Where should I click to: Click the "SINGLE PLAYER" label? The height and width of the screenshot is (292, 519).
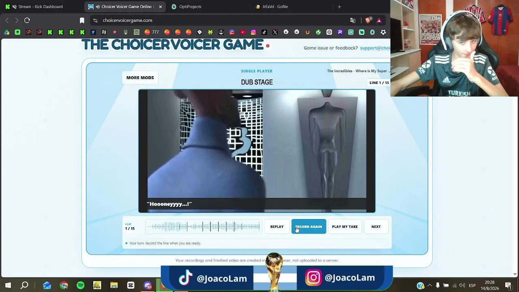[x=257, y=71]
